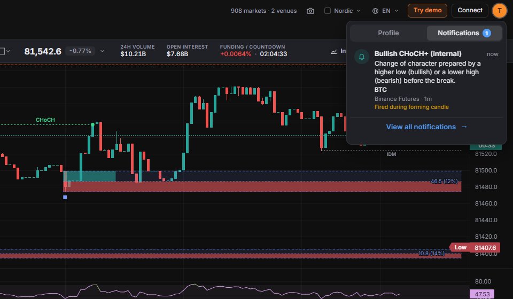The image size is (513, 299).
Task: Click the Binance Futures · 1m source text
Action: (x=403, y=99)
